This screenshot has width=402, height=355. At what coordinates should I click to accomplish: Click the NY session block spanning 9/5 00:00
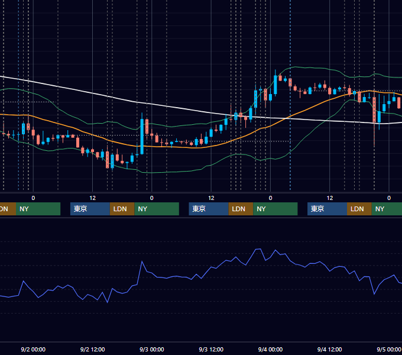pos(387,209)
